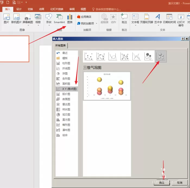The height and width of the screenshot is (188, 190).
Task: Click the Help (?) button of Insert Chart dialog
Action: [x=183, y=39]
